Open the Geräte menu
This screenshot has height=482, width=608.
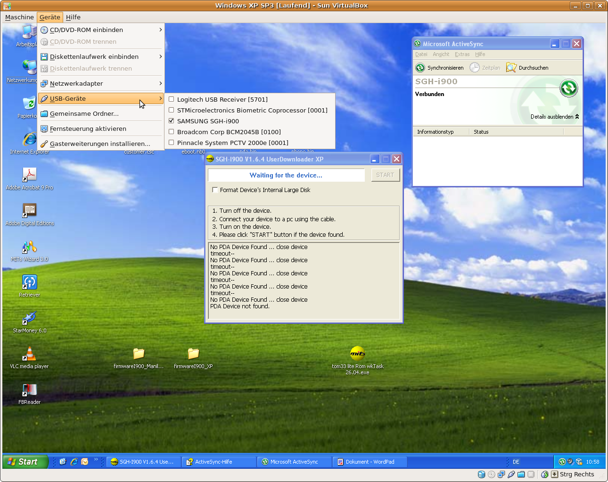(x=50, y=17)
